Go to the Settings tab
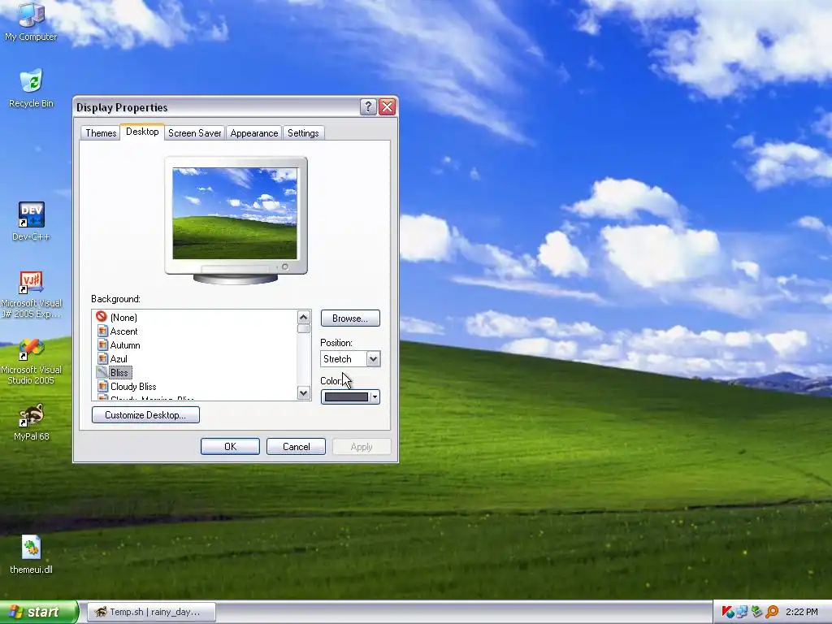The height and width of the screenshot is (624, 832). (303, 133)
